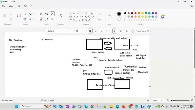Open the Edit colors wheel
195x110 pixels.
pos(162,16)
